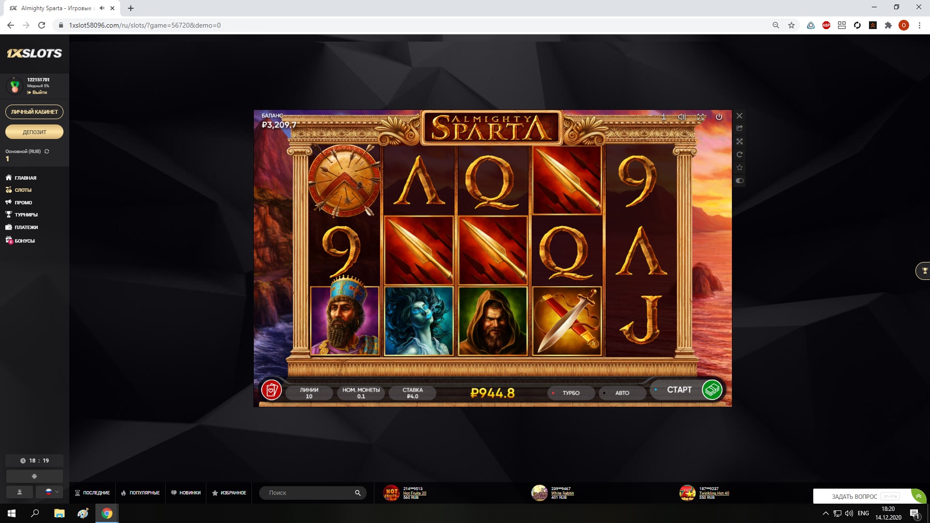The height and width of the screenshot is (523, 930).
Task: Reload the game with the refresh arrow
Action: tap(739, 154)
